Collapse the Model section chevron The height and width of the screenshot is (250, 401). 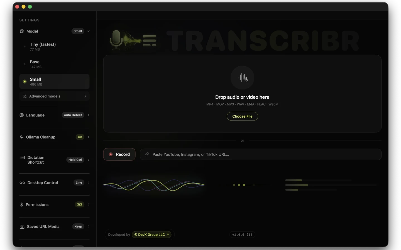click(x=88, y=31)
